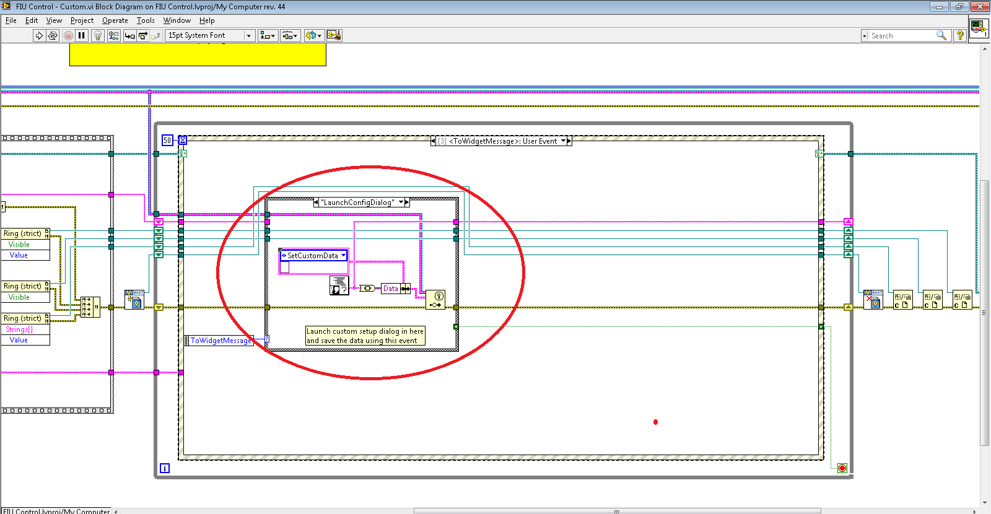The height and width of the screenshot is (514, 991).
Task: Select the To Variant conversion node
Action: (367, 288)
